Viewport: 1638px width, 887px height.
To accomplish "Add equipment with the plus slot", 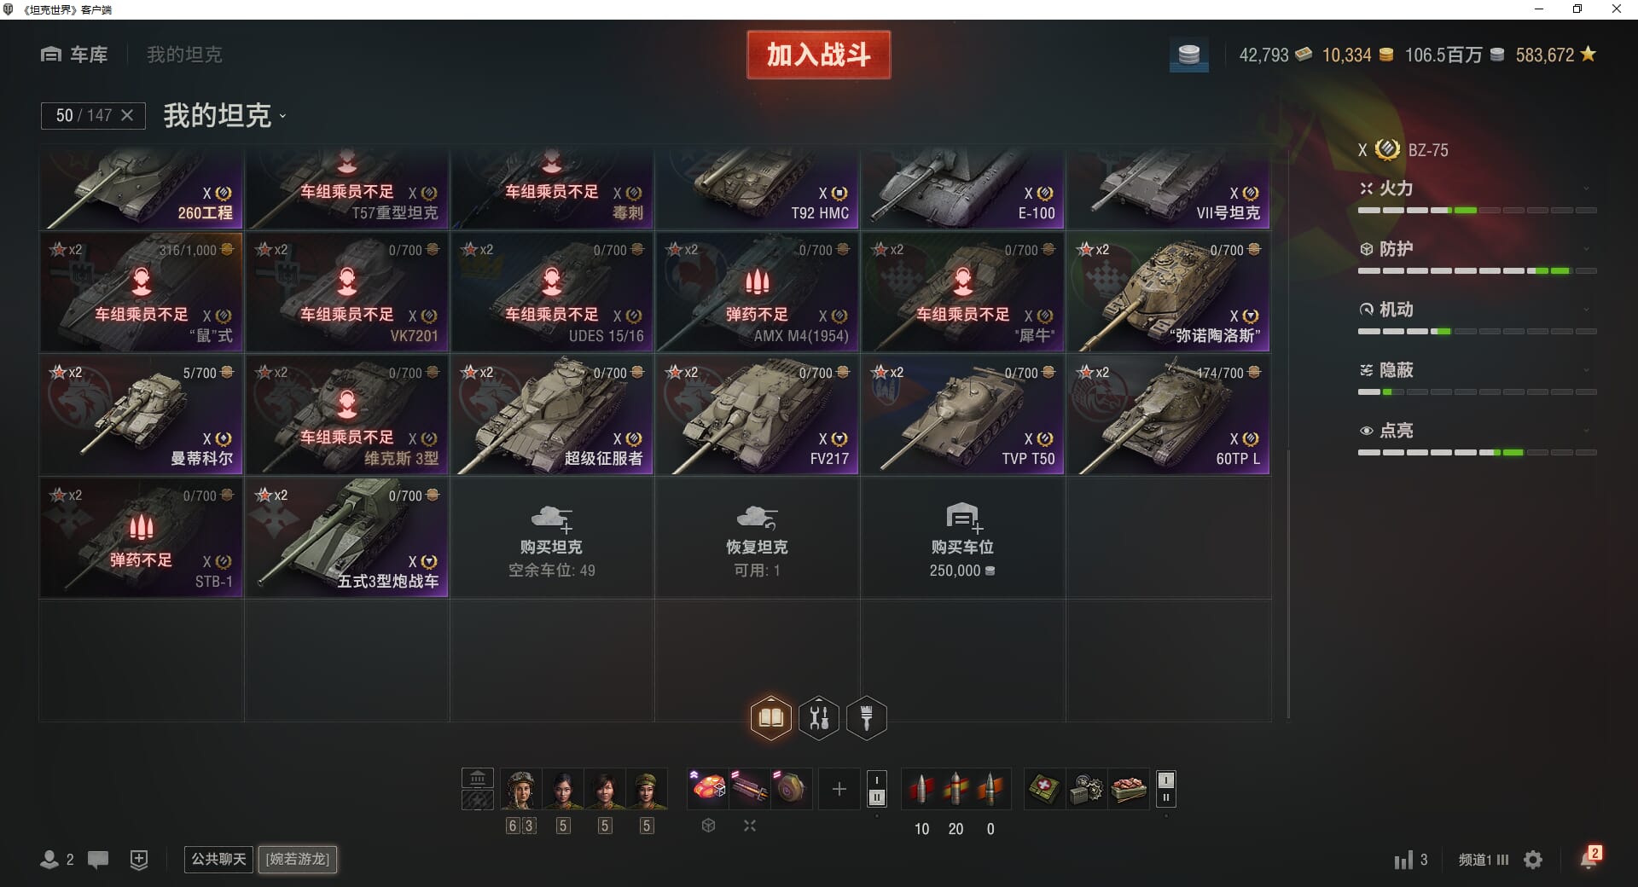I will (x=839, y=789).
